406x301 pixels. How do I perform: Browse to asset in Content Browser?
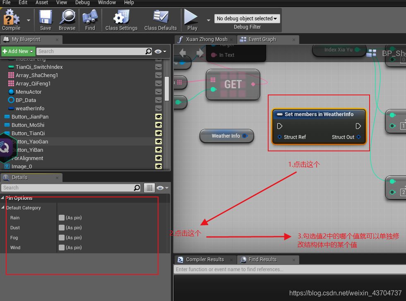[67, 20]
